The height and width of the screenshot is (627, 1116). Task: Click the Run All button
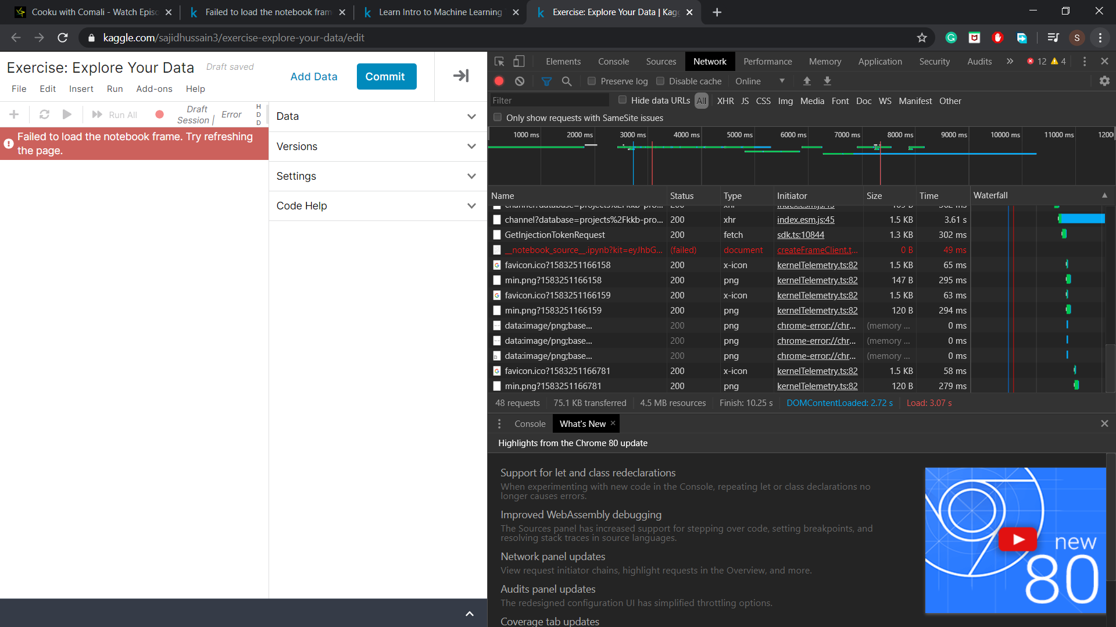point(115,115)
